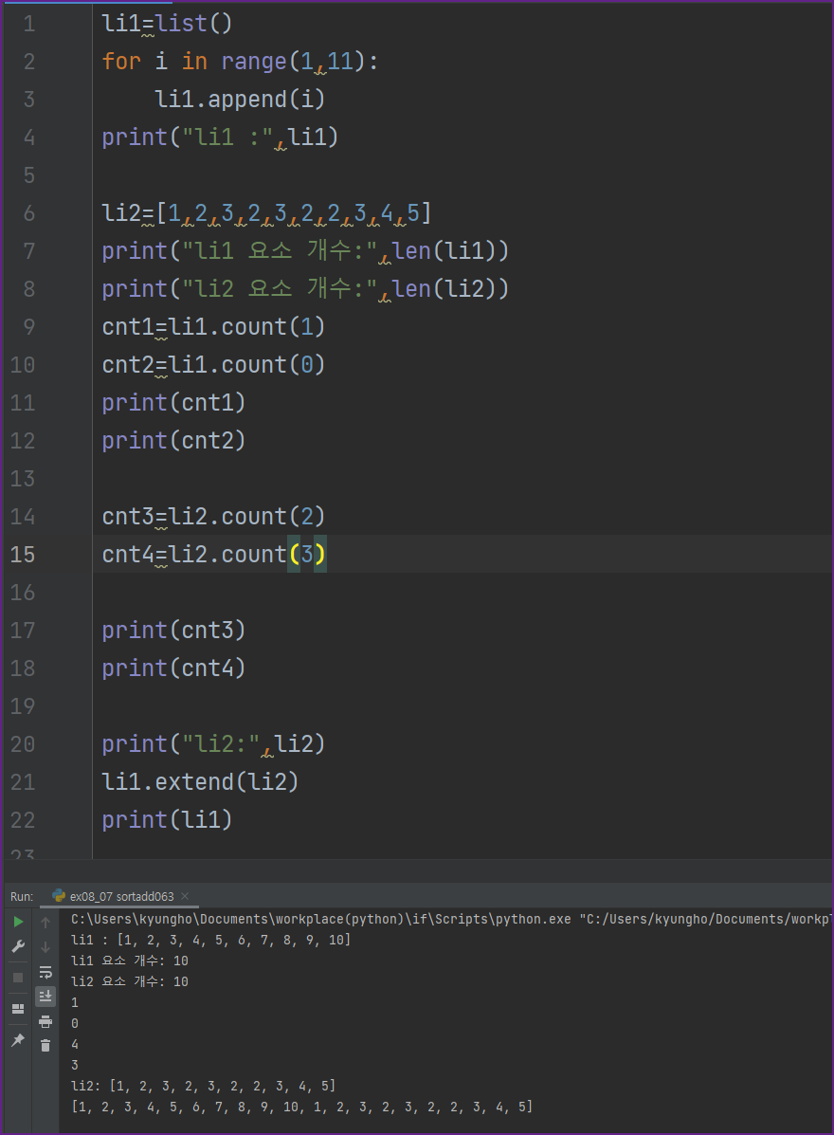Place cursor on 'li1=list()' line
This screenshot has height=1135, width=834.
167,24
